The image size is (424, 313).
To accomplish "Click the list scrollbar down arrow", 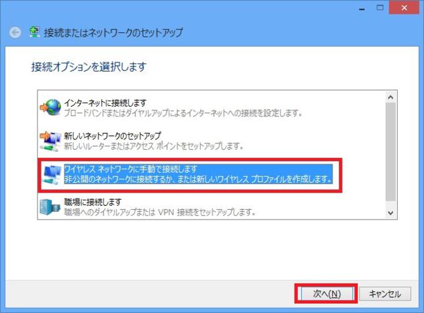I will (x=390, y=212).
